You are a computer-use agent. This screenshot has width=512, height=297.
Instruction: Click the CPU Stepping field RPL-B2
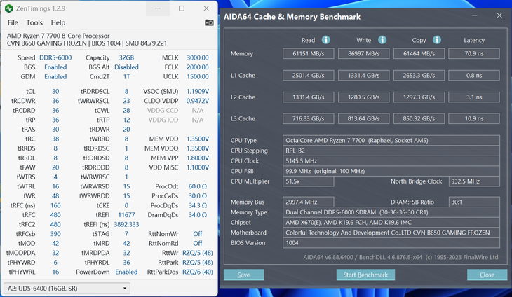(x=391, y=151)
